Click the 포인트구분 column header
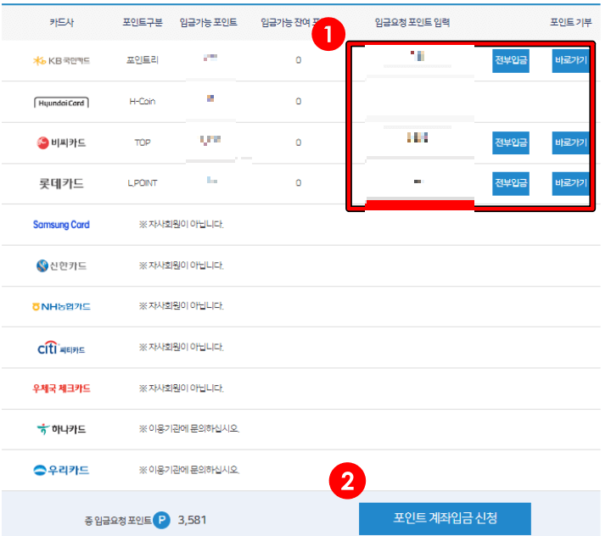This screenshot has width=611, height=536. point(143,23)
